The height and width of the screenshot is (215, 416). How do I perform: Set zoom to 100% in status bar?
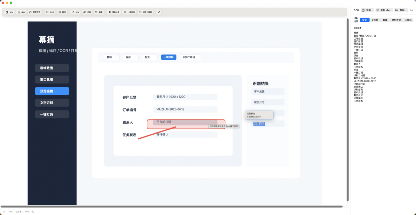pos(27,212)
